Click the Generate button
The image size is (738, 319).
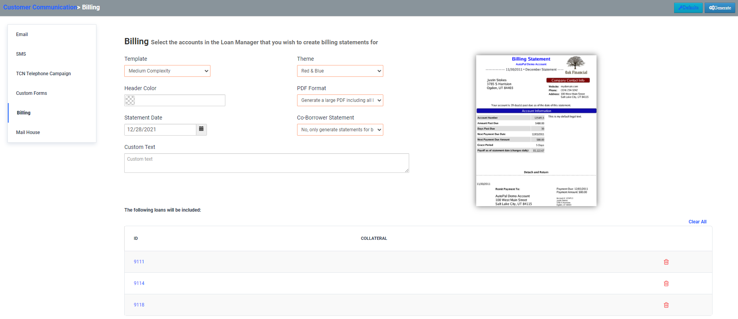[x=720, y=8]
